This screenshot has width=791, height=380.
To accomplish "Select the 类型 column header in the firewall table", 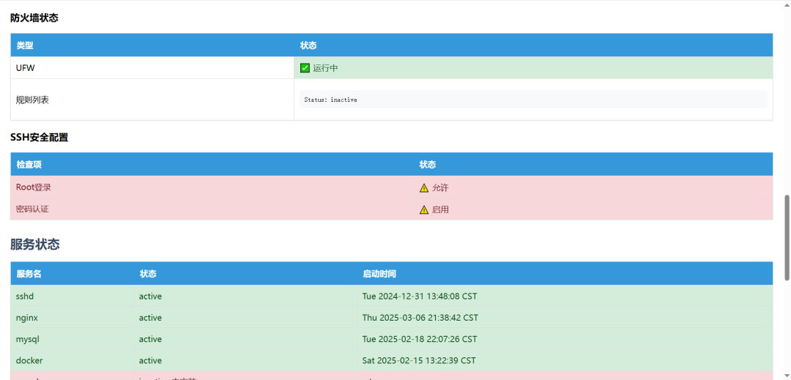I will 25,45.
